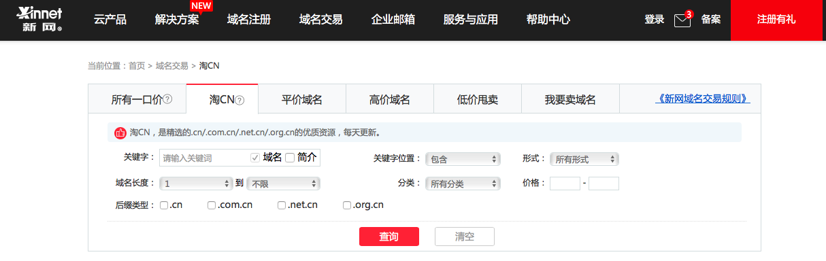The image size is (826, 261).
Task: Expand the 形式 dropdown
Action: (x=584, y=159)
